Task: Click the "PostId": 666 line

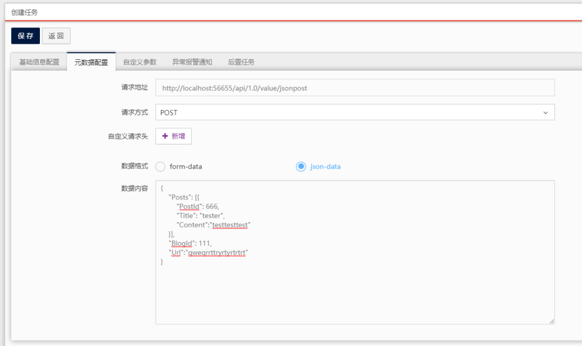Action: (198, 206)
